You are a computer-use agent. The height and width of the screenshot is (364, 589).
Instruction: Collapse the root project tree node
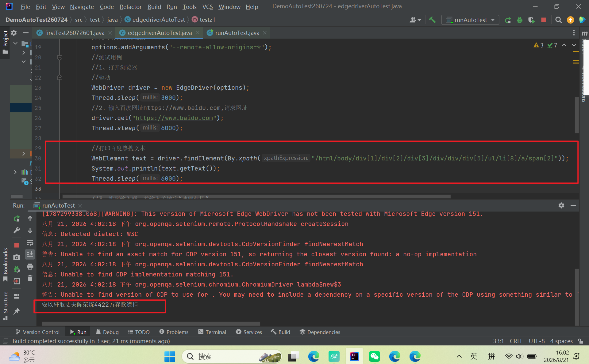coord(15,43)
